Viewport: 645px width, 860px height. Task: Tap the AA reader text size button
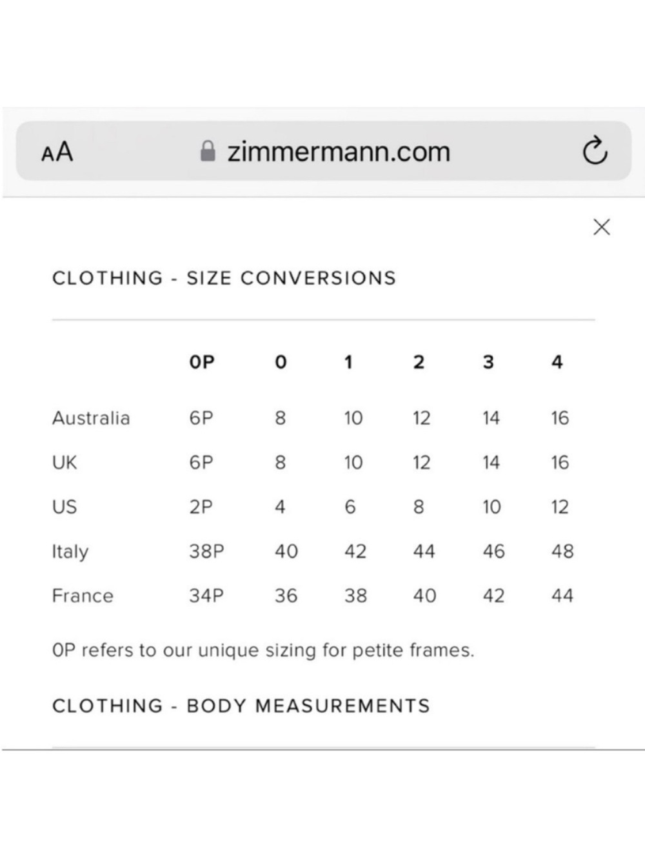[57, 152]
